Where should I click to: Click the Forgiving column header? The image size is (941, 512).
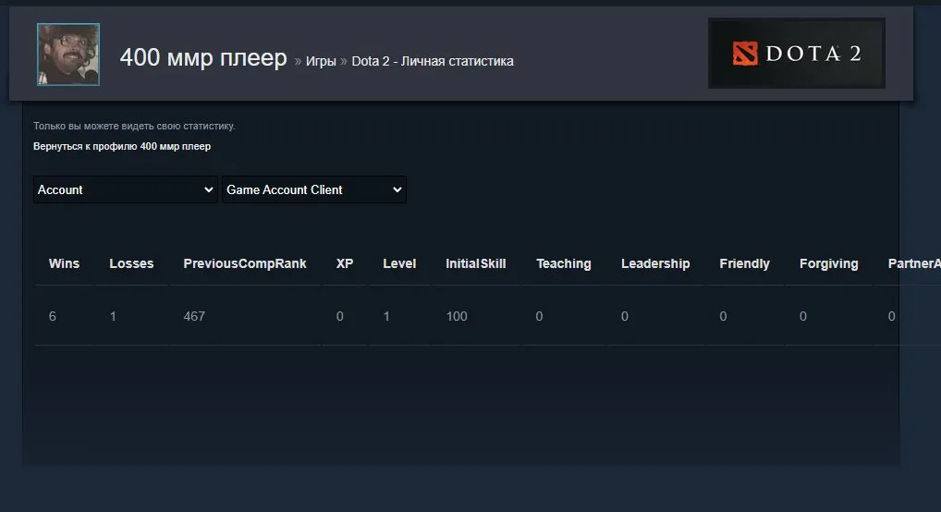point(829,263)
